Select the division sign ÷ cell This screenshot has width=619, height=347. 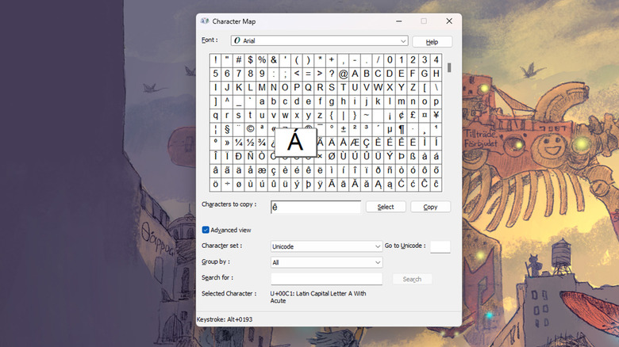click(227, 184)
